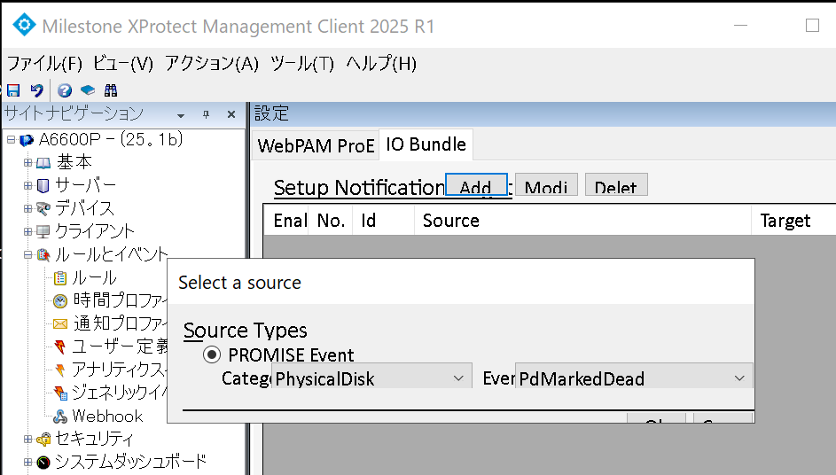
Task: Expand the セキュリティ tree node
Action: 27,440
